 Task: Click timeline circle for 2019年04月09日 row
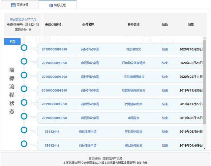[24, 144]
